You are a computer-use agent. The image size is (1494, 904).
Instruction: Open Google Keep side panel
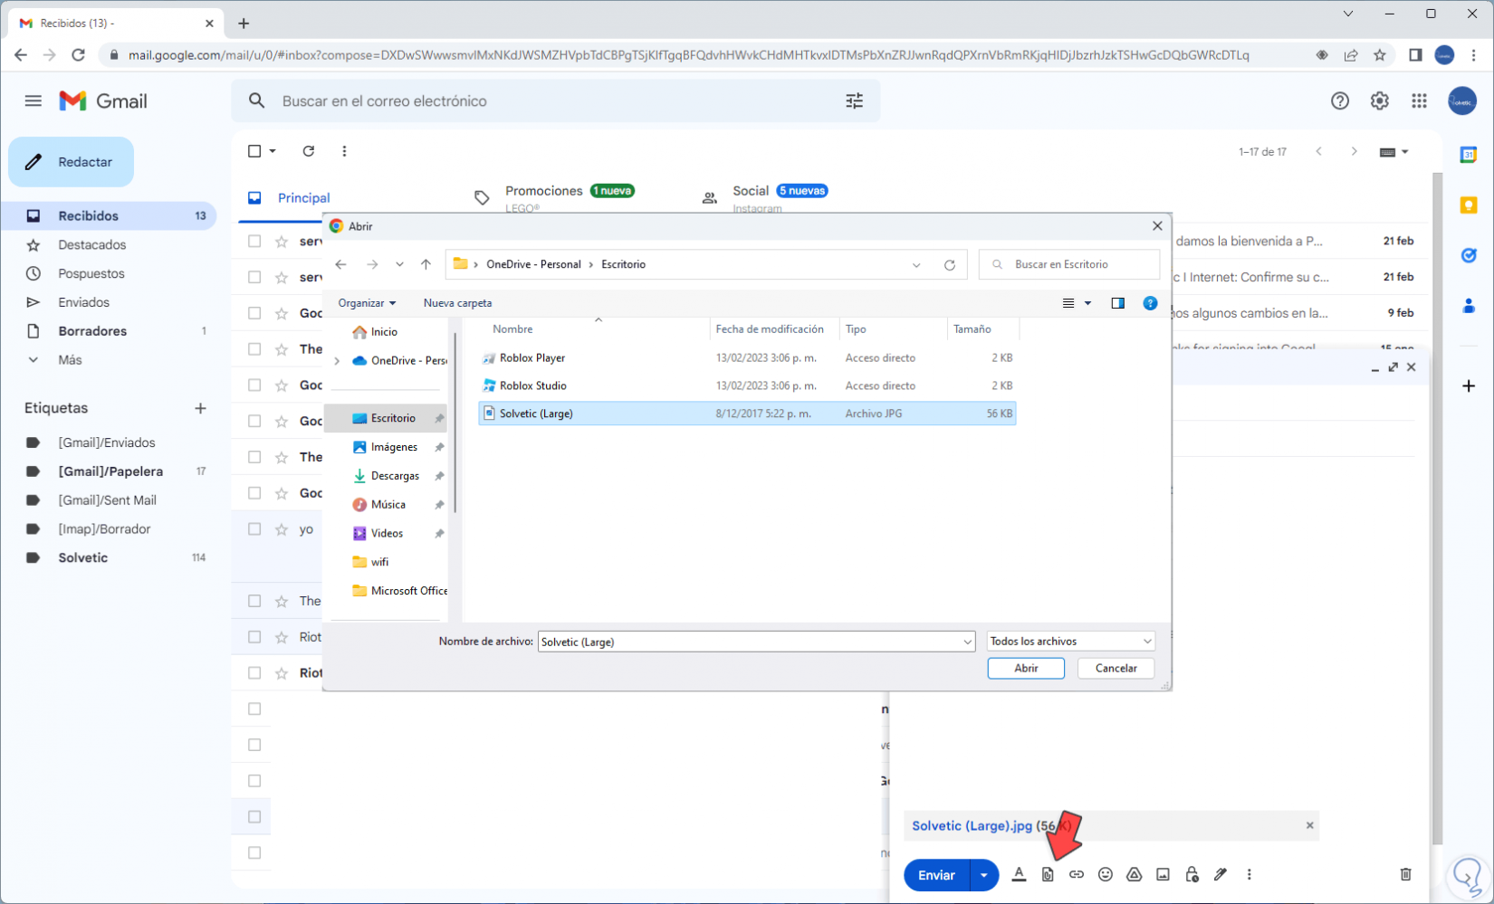click(x=1469, y=205)
